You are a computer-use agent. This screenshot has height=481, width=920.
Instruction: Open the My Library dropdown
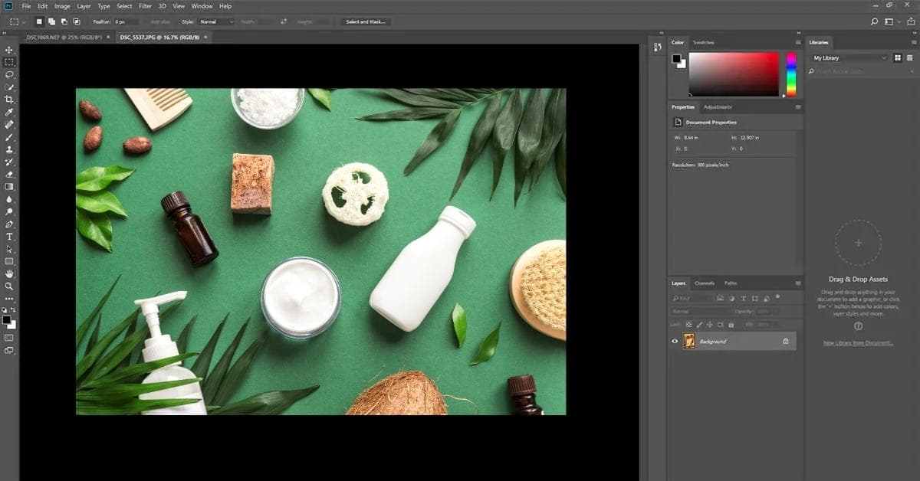tap(849, 58)
